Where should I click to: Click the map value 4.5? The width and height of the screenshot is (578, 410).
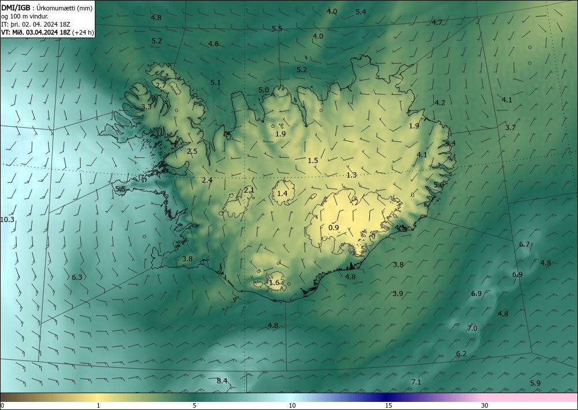(401, 227)
